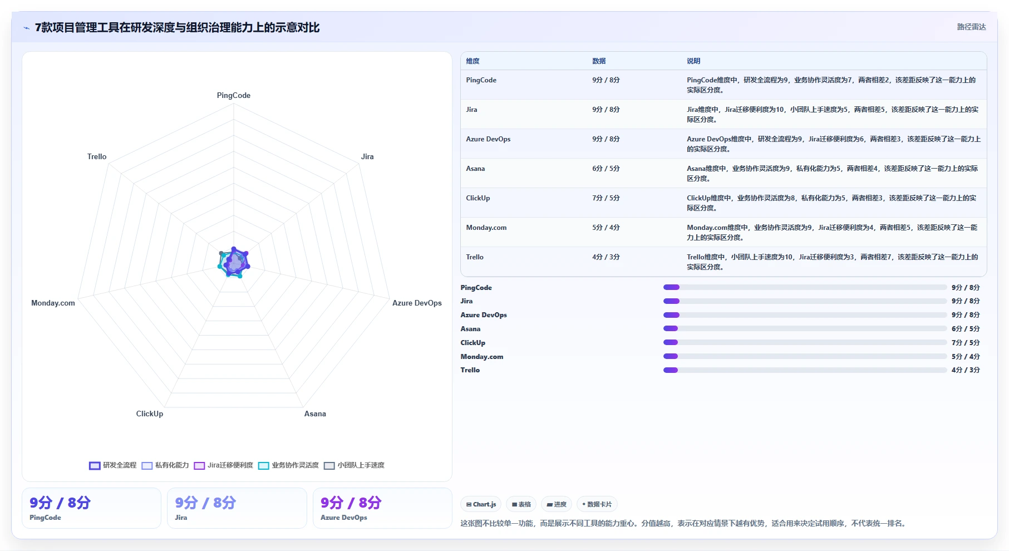Click the Jira description mentioning Jira迁移便利度为10
Image resolution: width=1009 pixels, height=551 pixels.
point(833,115)
